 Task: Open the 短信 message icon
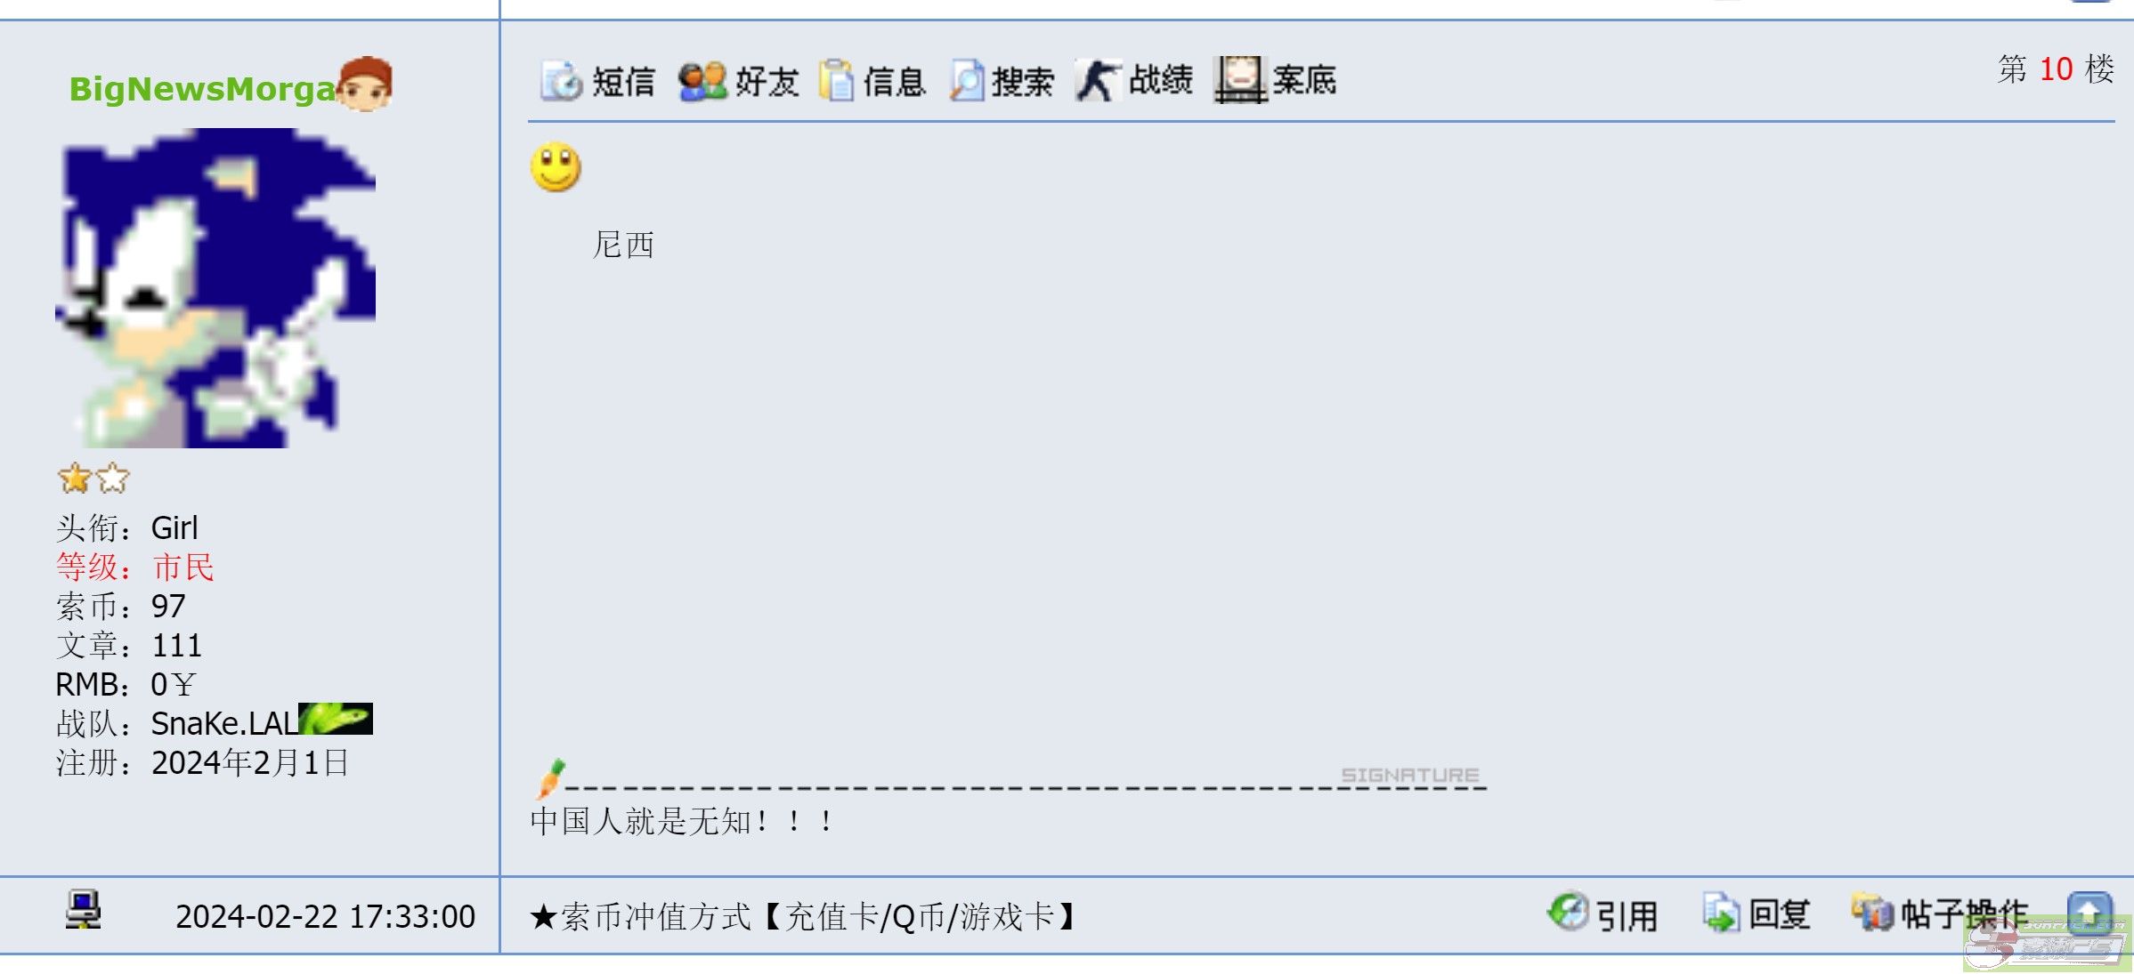pyautogui.click(x=561, y=81)
